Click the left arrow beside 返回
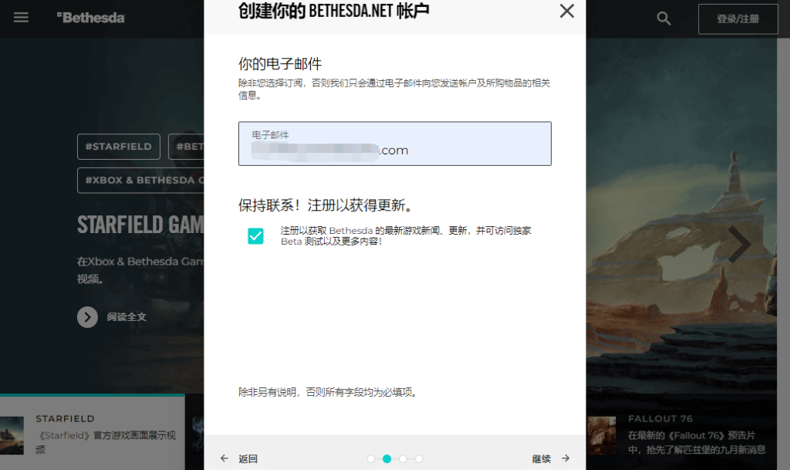This screenshot has height=470, width=790. [225, 458]
